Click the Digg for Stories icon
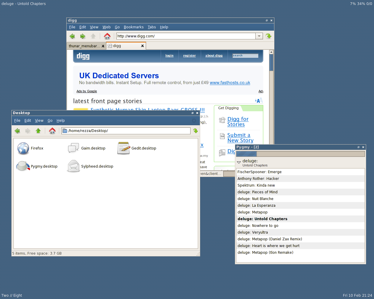374x299 pixels. click(222, 120)
